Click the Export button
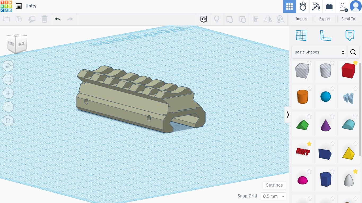The image size is (362, 203). point(325,19)
